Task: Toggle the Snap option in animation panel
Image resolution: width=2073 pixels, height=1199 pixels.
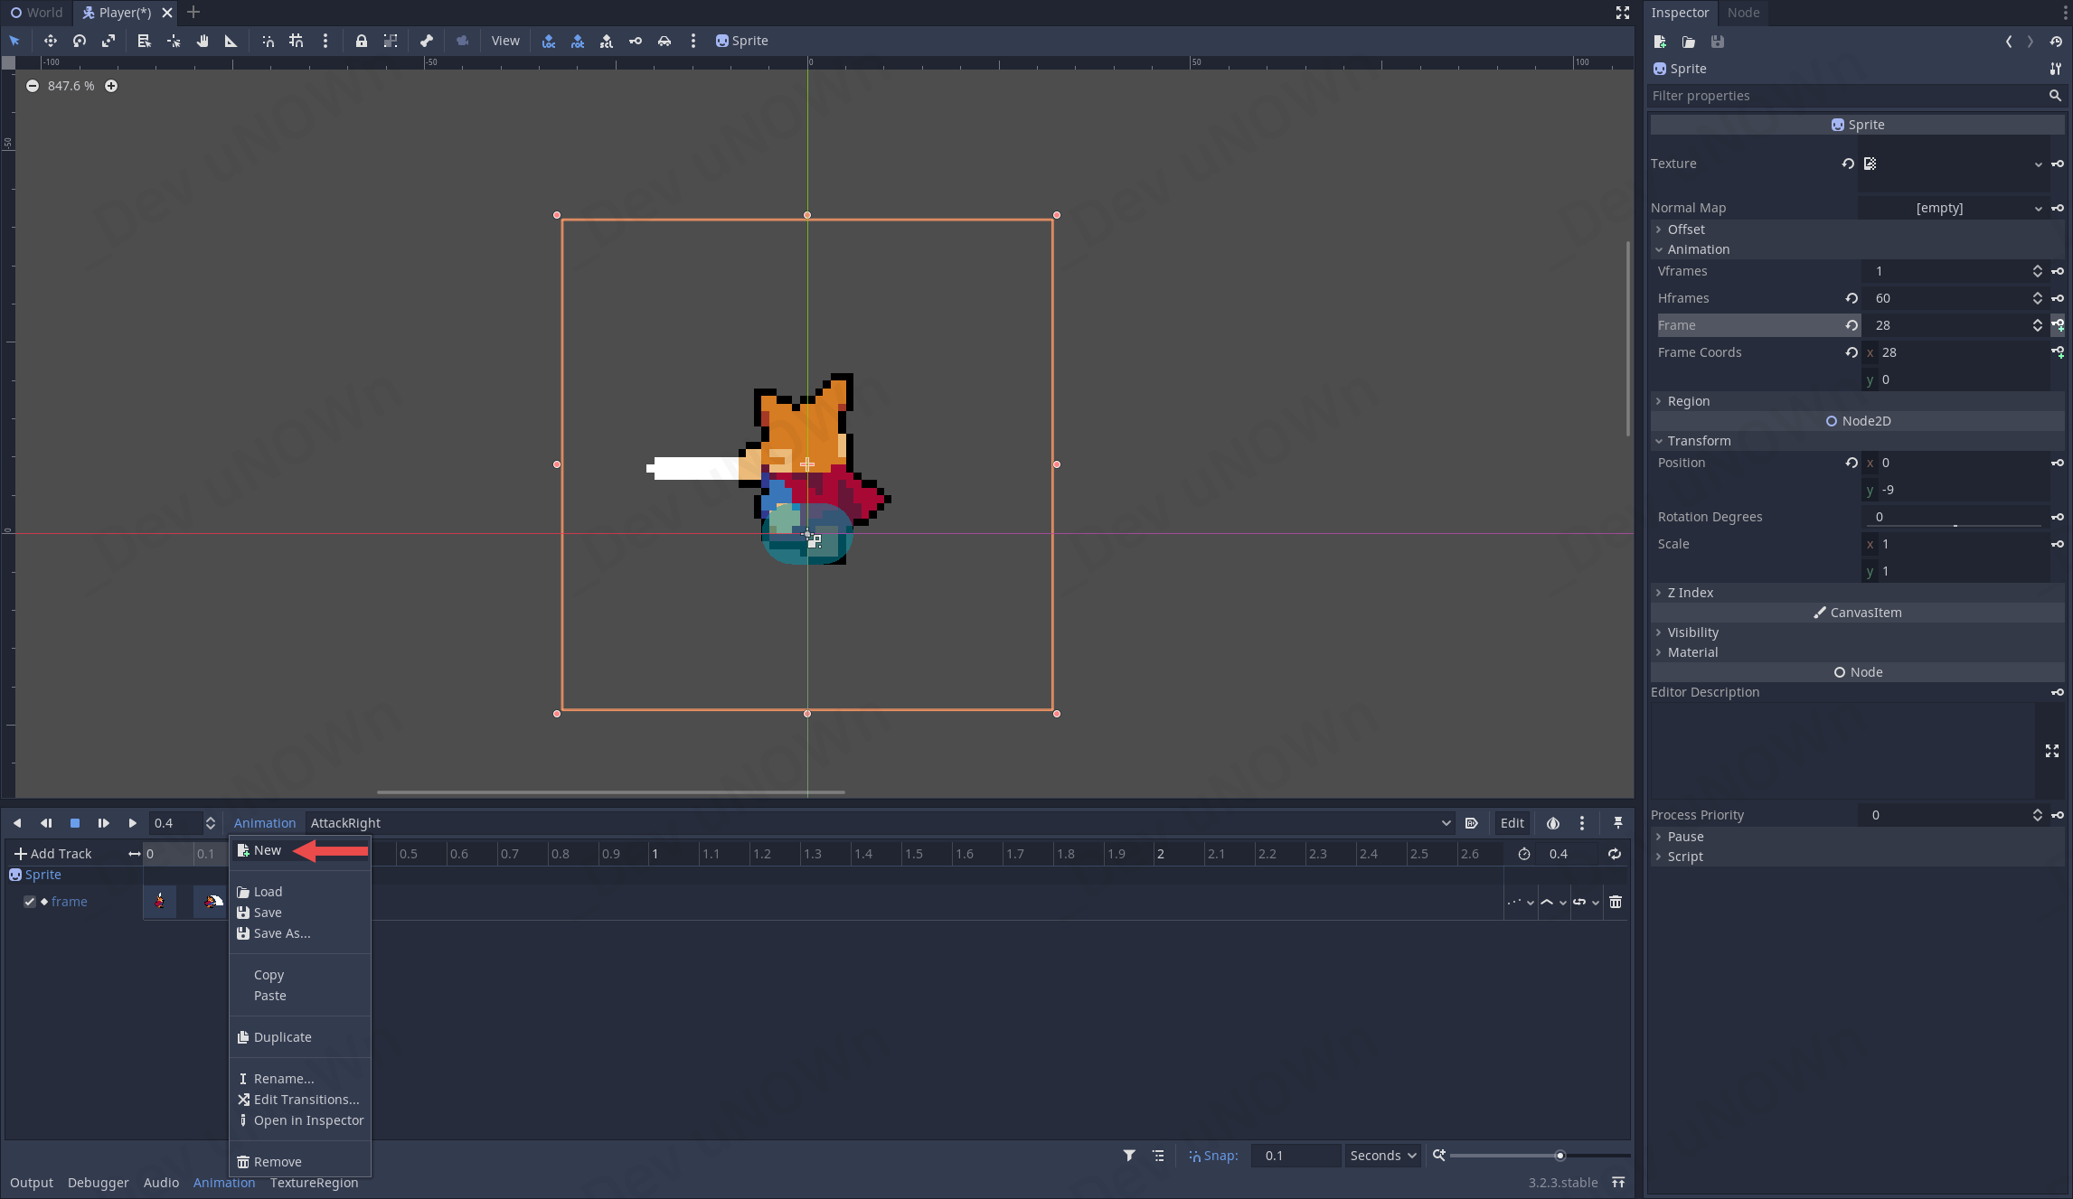Action: pos(1212,1156)
